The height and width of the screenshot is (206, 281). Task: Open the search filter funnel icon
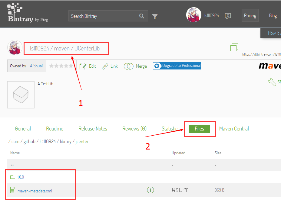[155, 16]
